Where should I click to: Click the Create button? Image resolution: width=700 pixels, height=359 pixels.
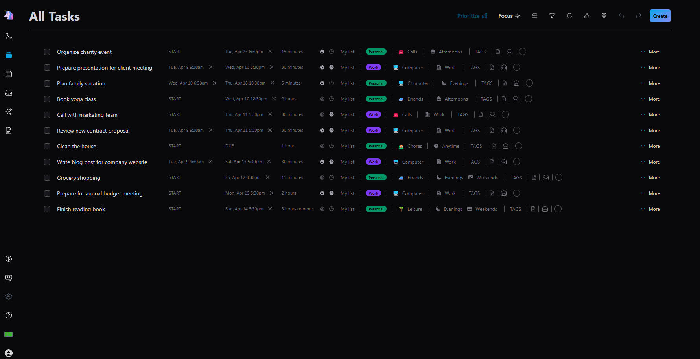[660, 16]
